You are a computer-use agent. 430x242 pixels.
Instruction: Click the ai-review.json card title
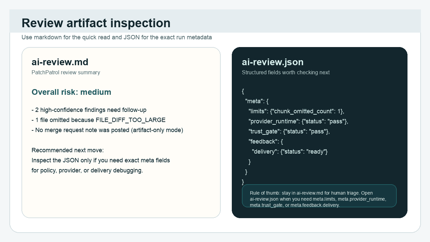click(x=272, y=62)
